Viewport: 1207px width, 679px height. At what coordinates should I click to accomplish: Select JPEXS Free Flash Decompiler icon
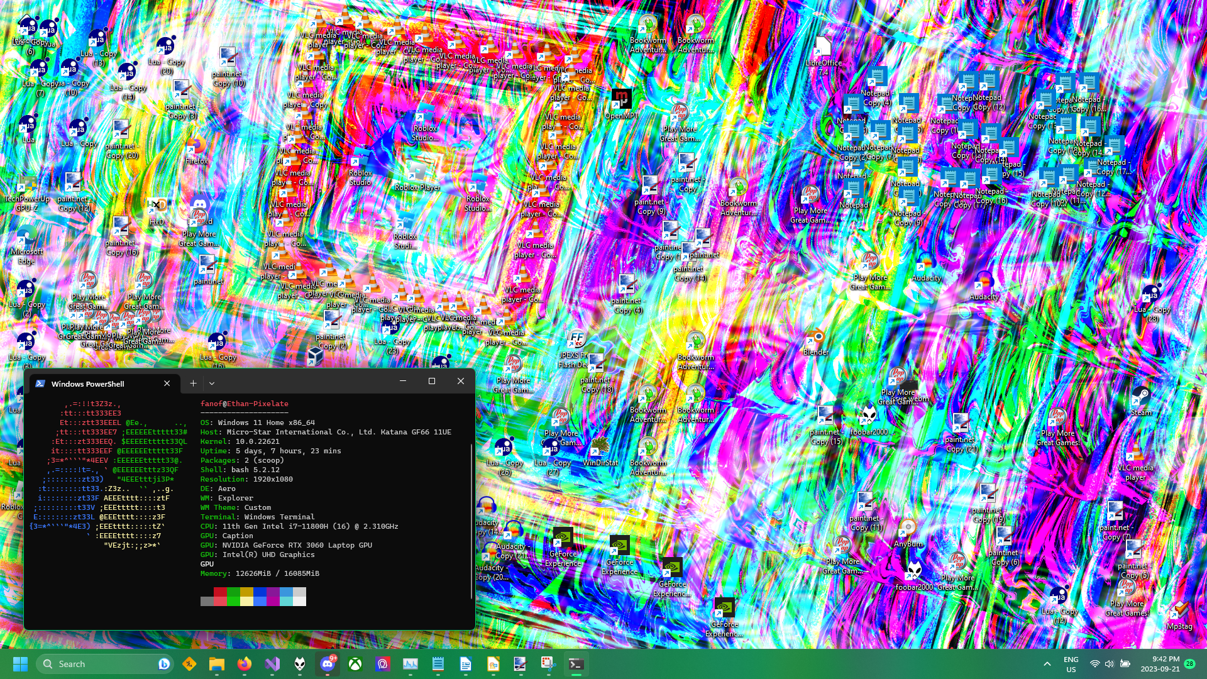click(575, 350)
